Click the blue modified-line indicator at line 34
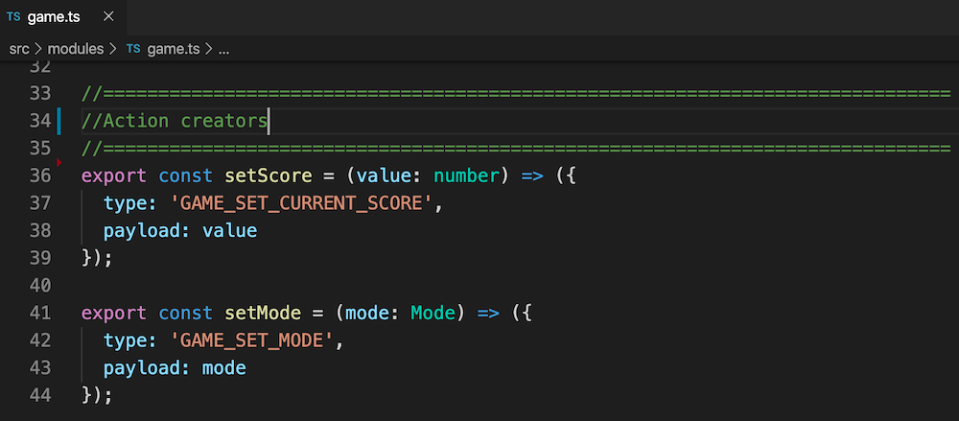Viewport: 959px width, 421px height. (x=58, y=121)
